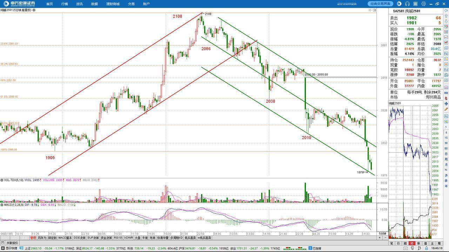Click the 绑定到 button
The image size is (449, 252).
(52, 238)
